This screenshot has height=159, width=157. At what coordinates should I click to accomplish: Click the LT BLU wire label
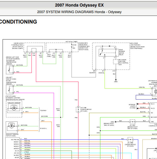[x=27, y=152]
